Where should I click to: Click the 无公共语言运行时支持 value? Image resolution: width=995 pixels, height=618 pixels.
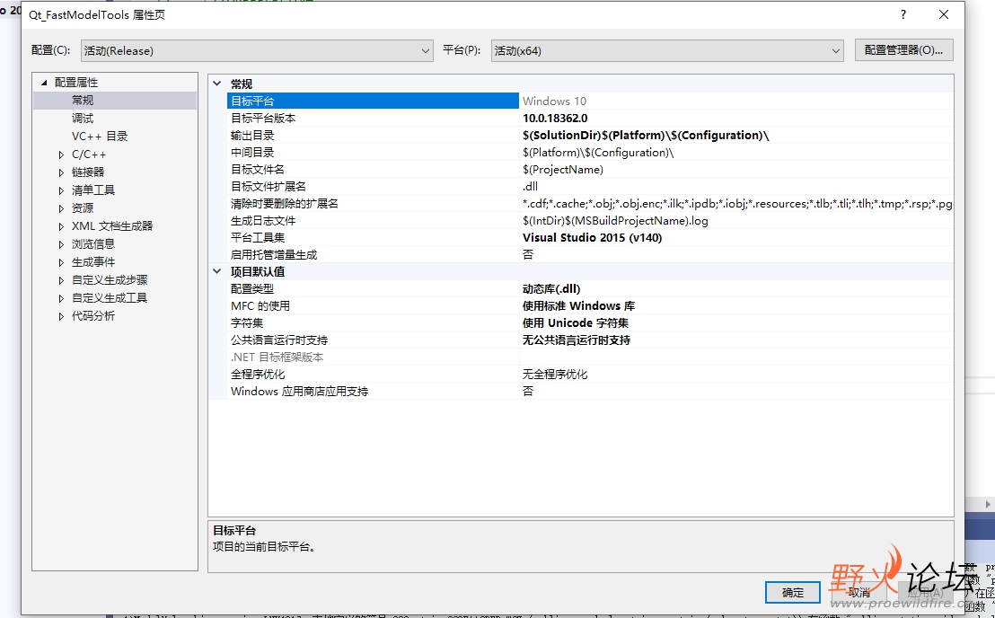tap(577, 340)
